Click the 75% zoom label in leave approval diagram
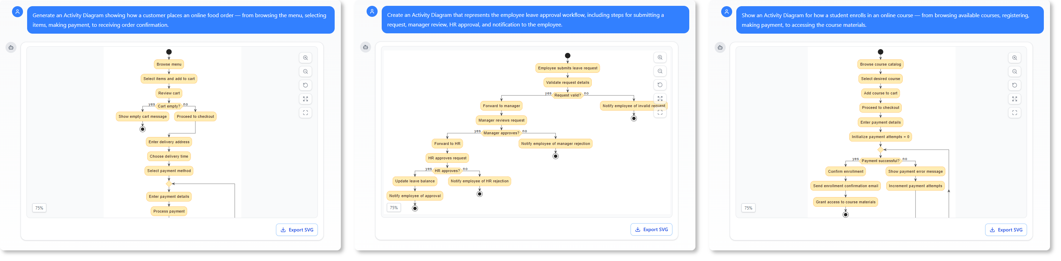 tap(394, 208)
